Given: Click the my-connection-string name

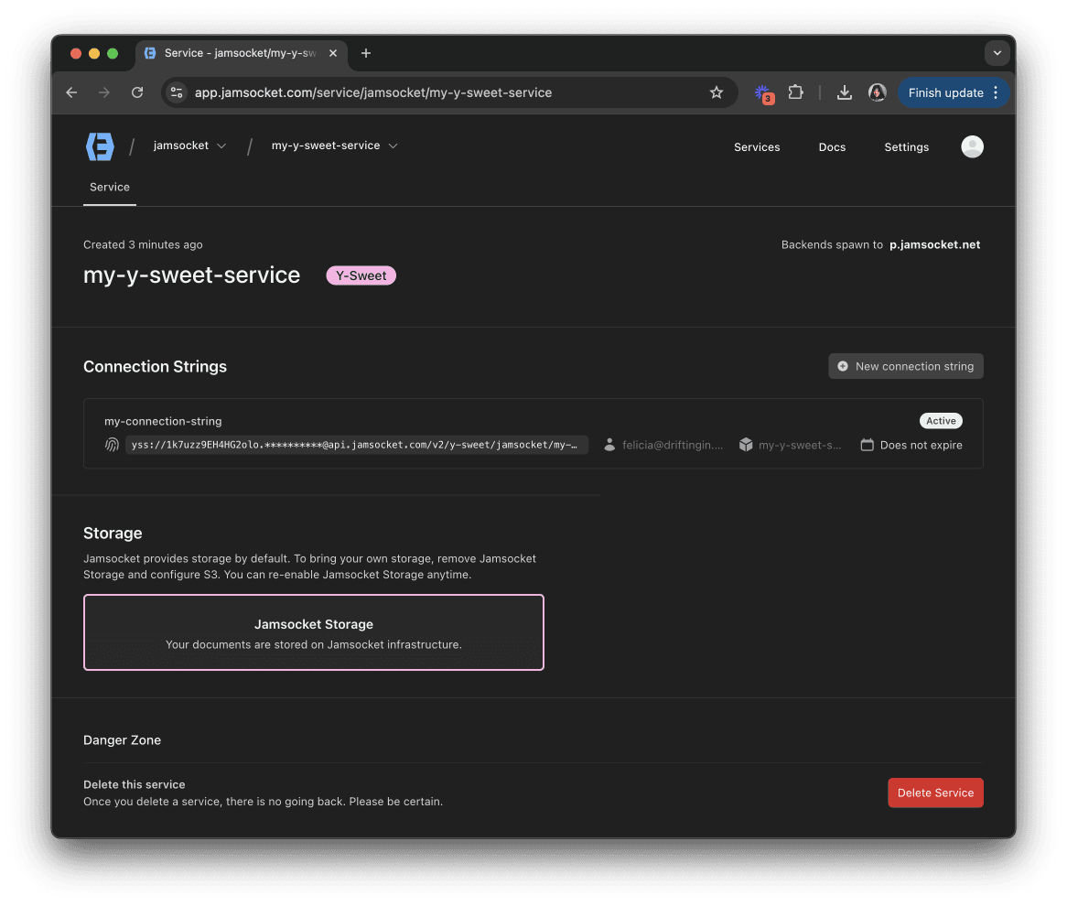Looking at the screenshot, I should [163, 421].
